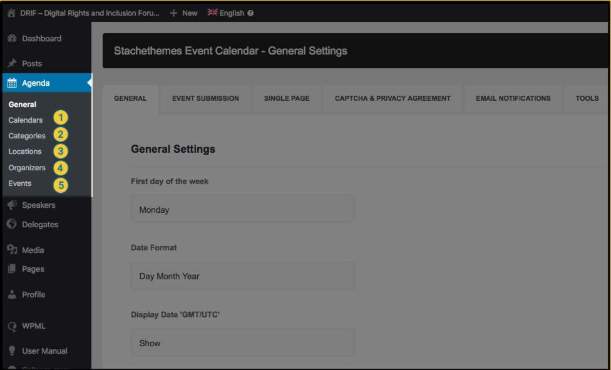Screen dimensions: 611x370
Task: Click the Media sidebar icon
Action: click(12, 250)
